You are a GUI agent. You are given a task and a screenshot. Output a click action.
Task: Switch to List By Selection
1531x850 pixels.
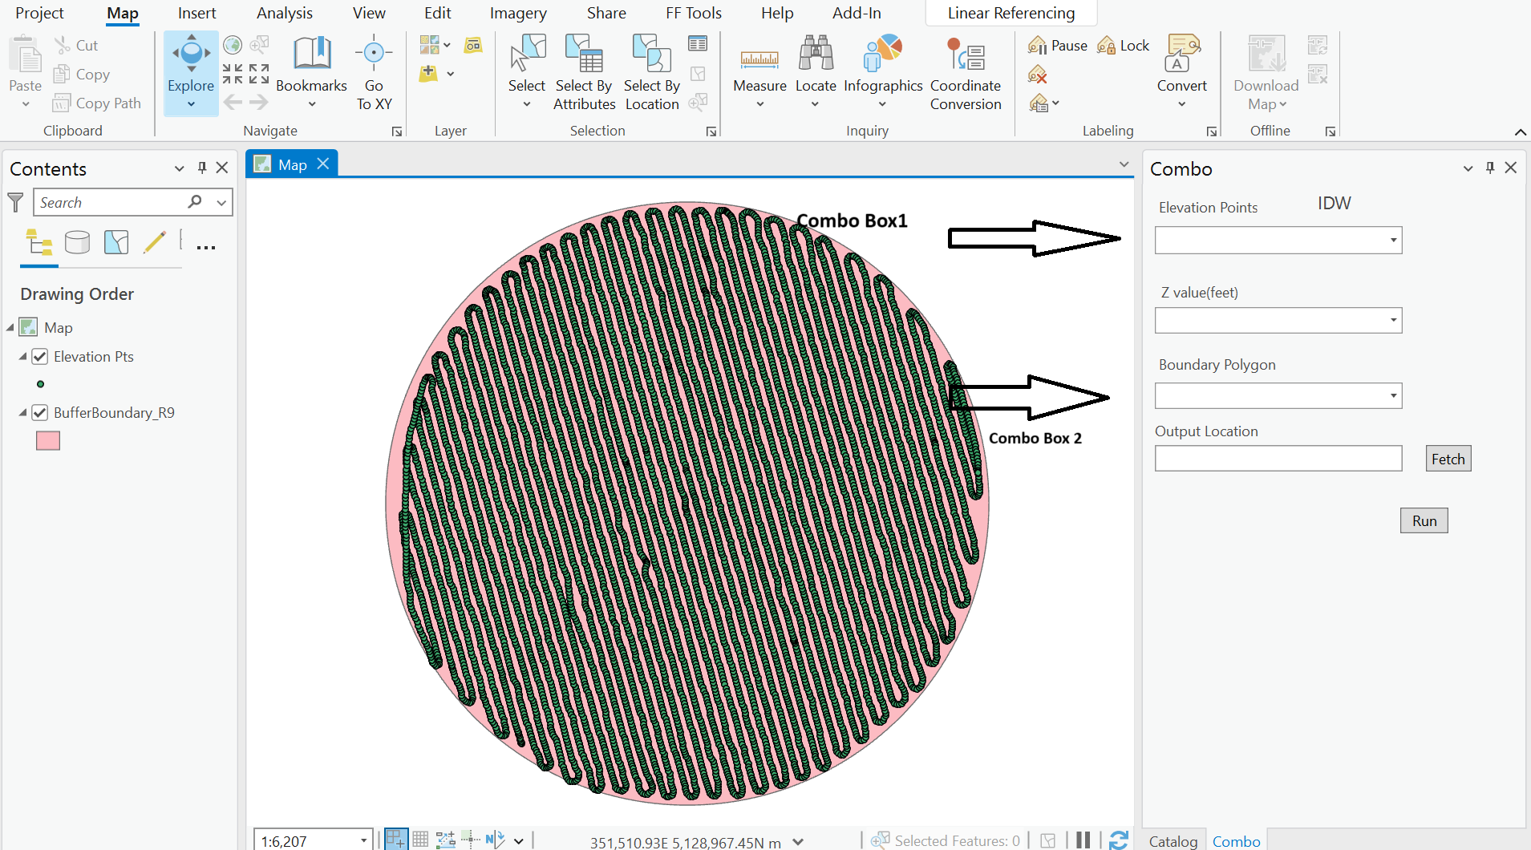pyautogui.click(x=116, y=242)
